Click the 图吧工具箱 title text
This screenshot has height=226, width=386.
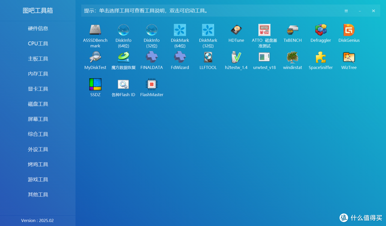pos(38,11)
